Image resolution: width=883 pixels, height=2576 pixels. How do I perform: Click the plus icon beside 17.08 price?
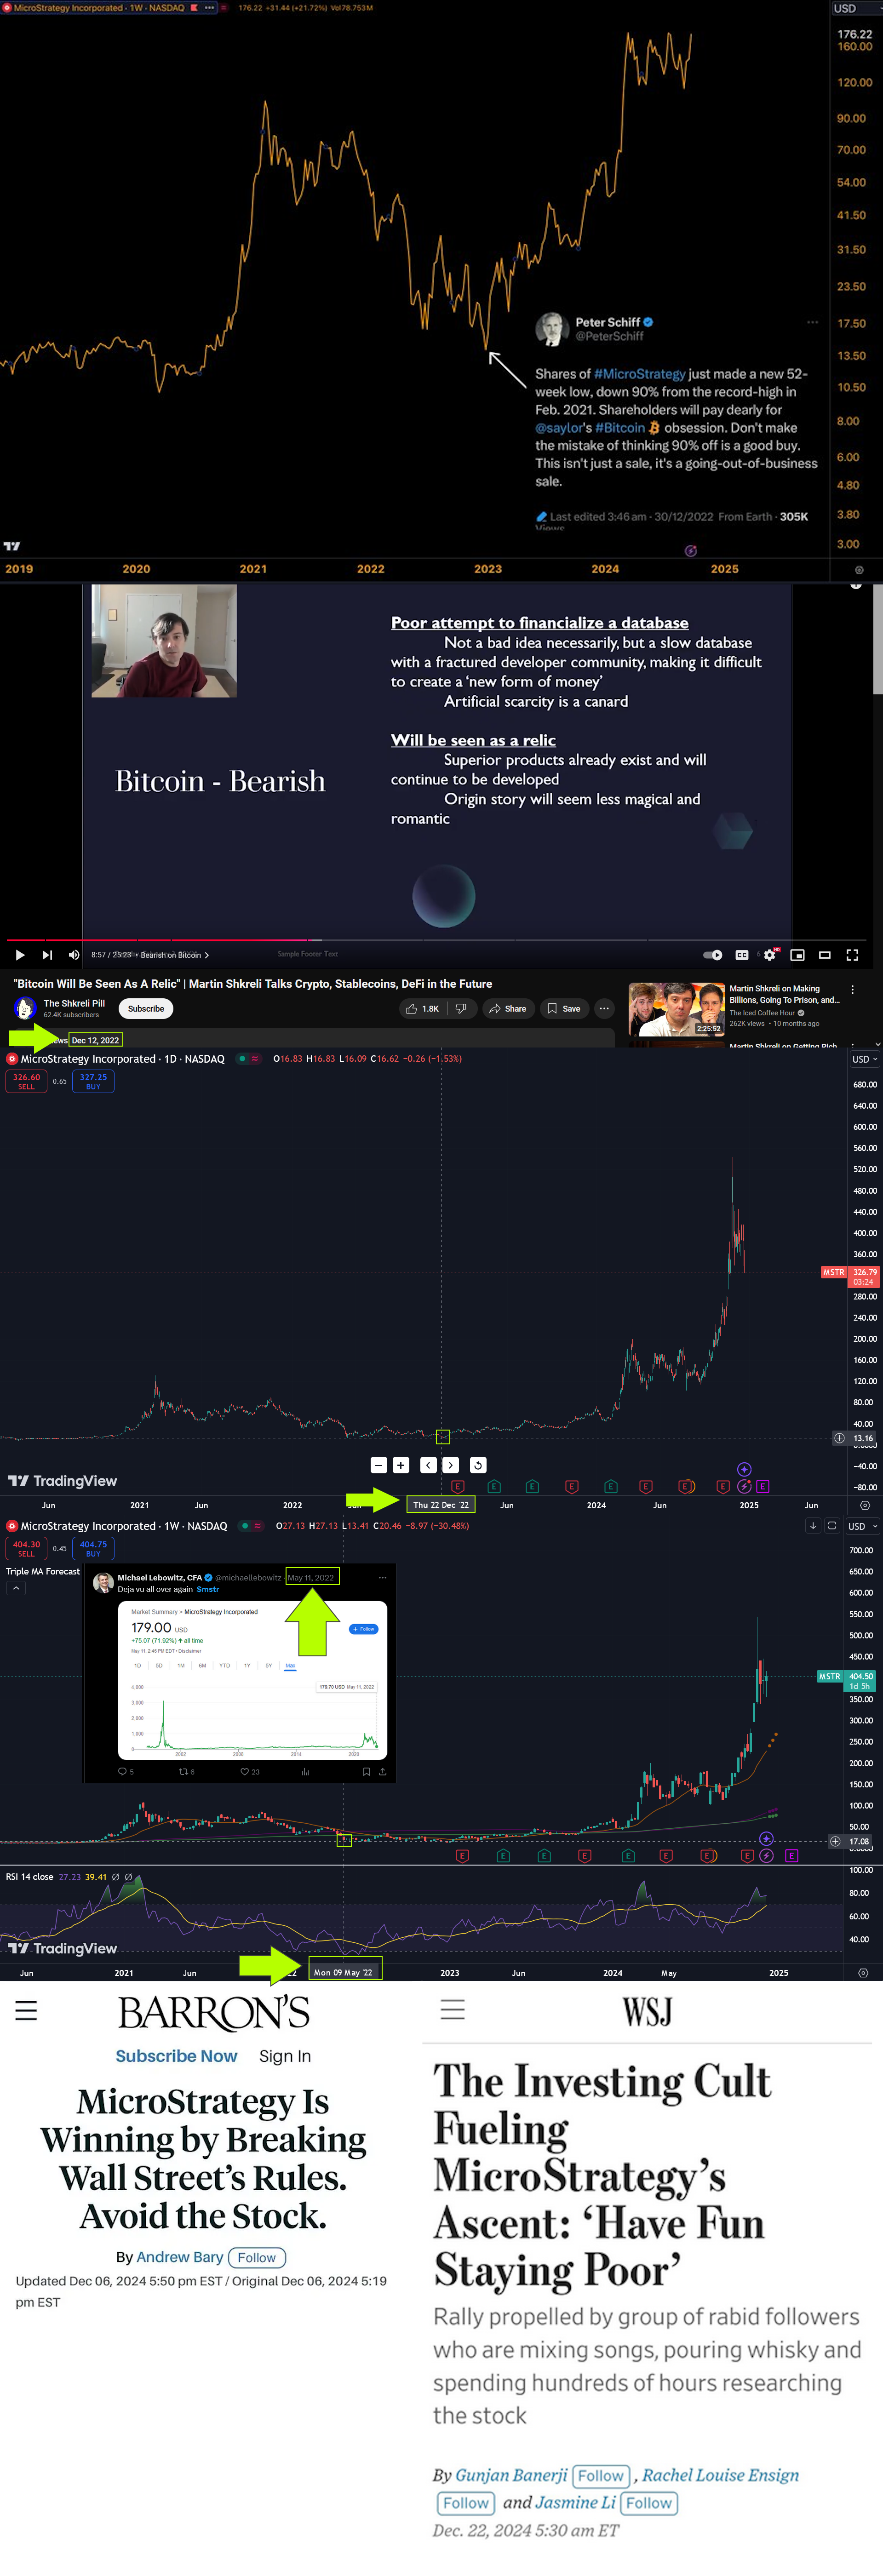click(835, 1841)
